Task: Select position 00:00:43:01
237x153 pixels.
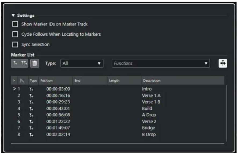Action: (x=58, y=108)
